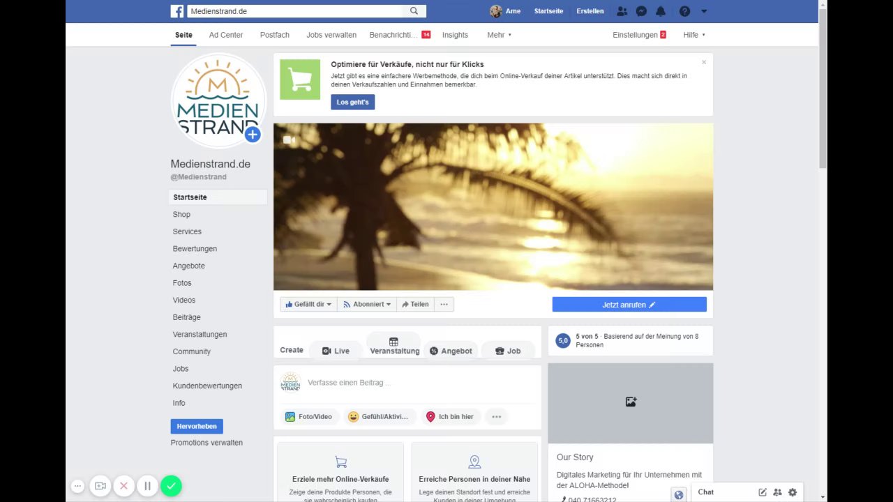
Task: Click the 5,0 rating badge
Action: pyautogui.click(x=563, y=340)
